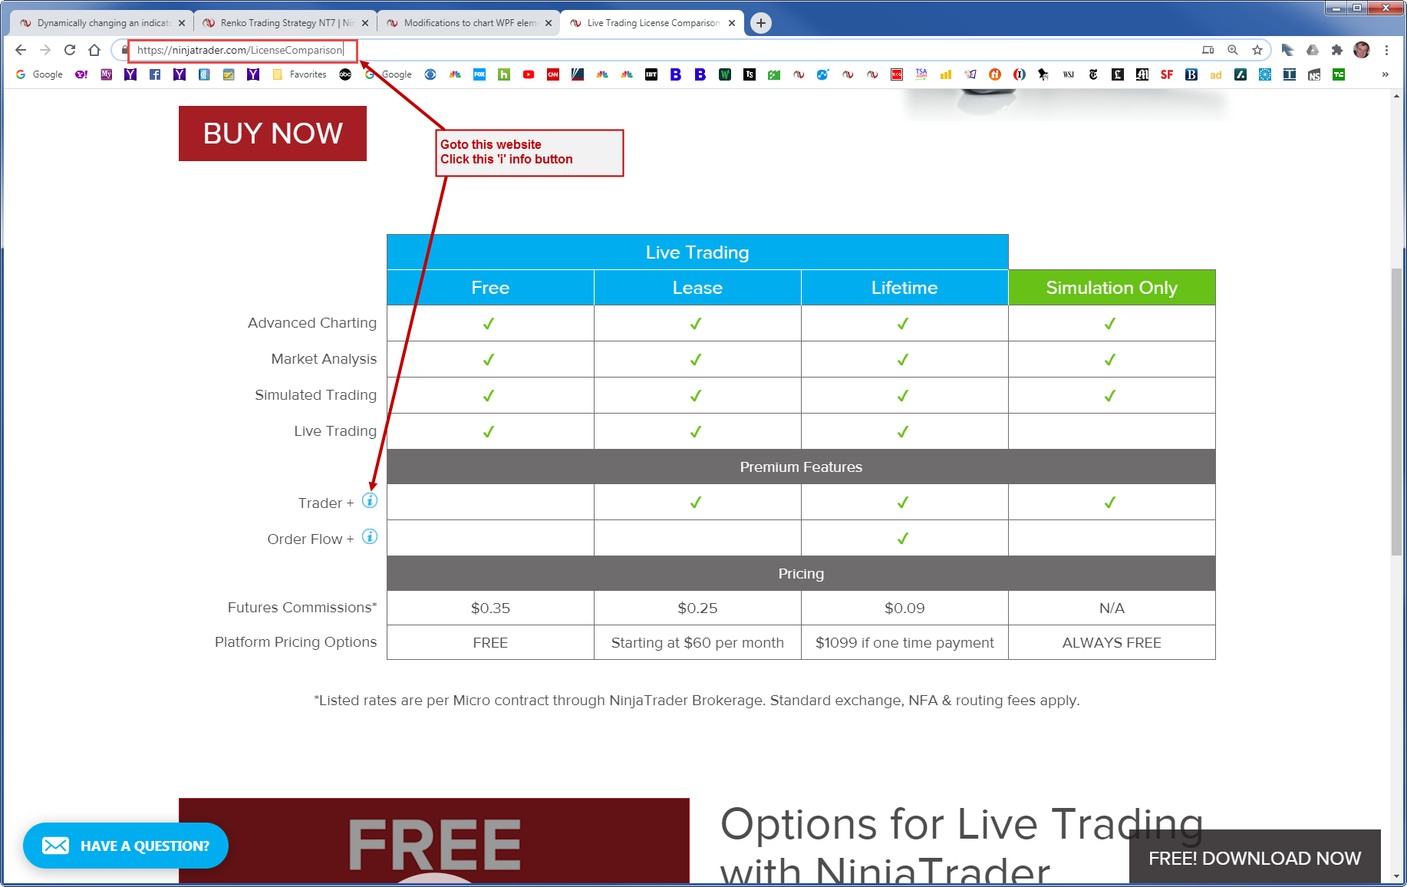Open the TSA.com bookmark
The height and width of the screenshot is (887, 1407).
point(921,74)
